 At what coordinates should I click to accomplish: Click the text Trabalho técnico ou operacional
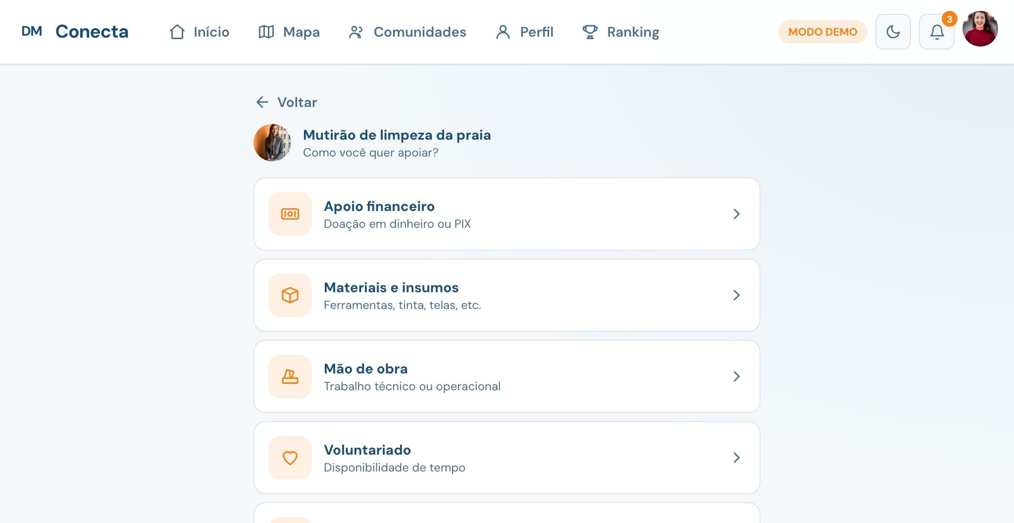point(412,386)
